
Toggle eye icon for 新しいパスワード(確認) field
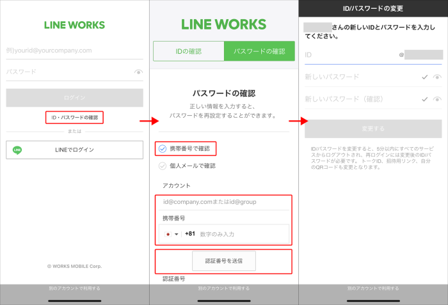pos(437,99)
